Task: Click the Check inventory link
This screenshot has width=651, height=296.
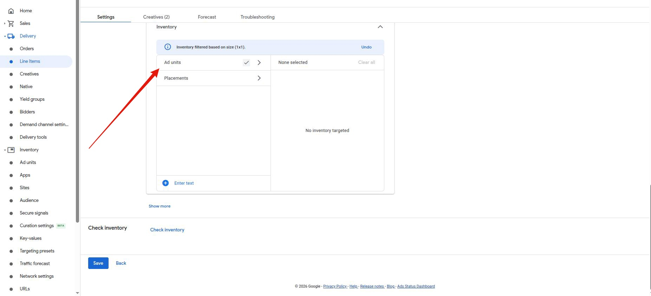Action: click(167, 230)
